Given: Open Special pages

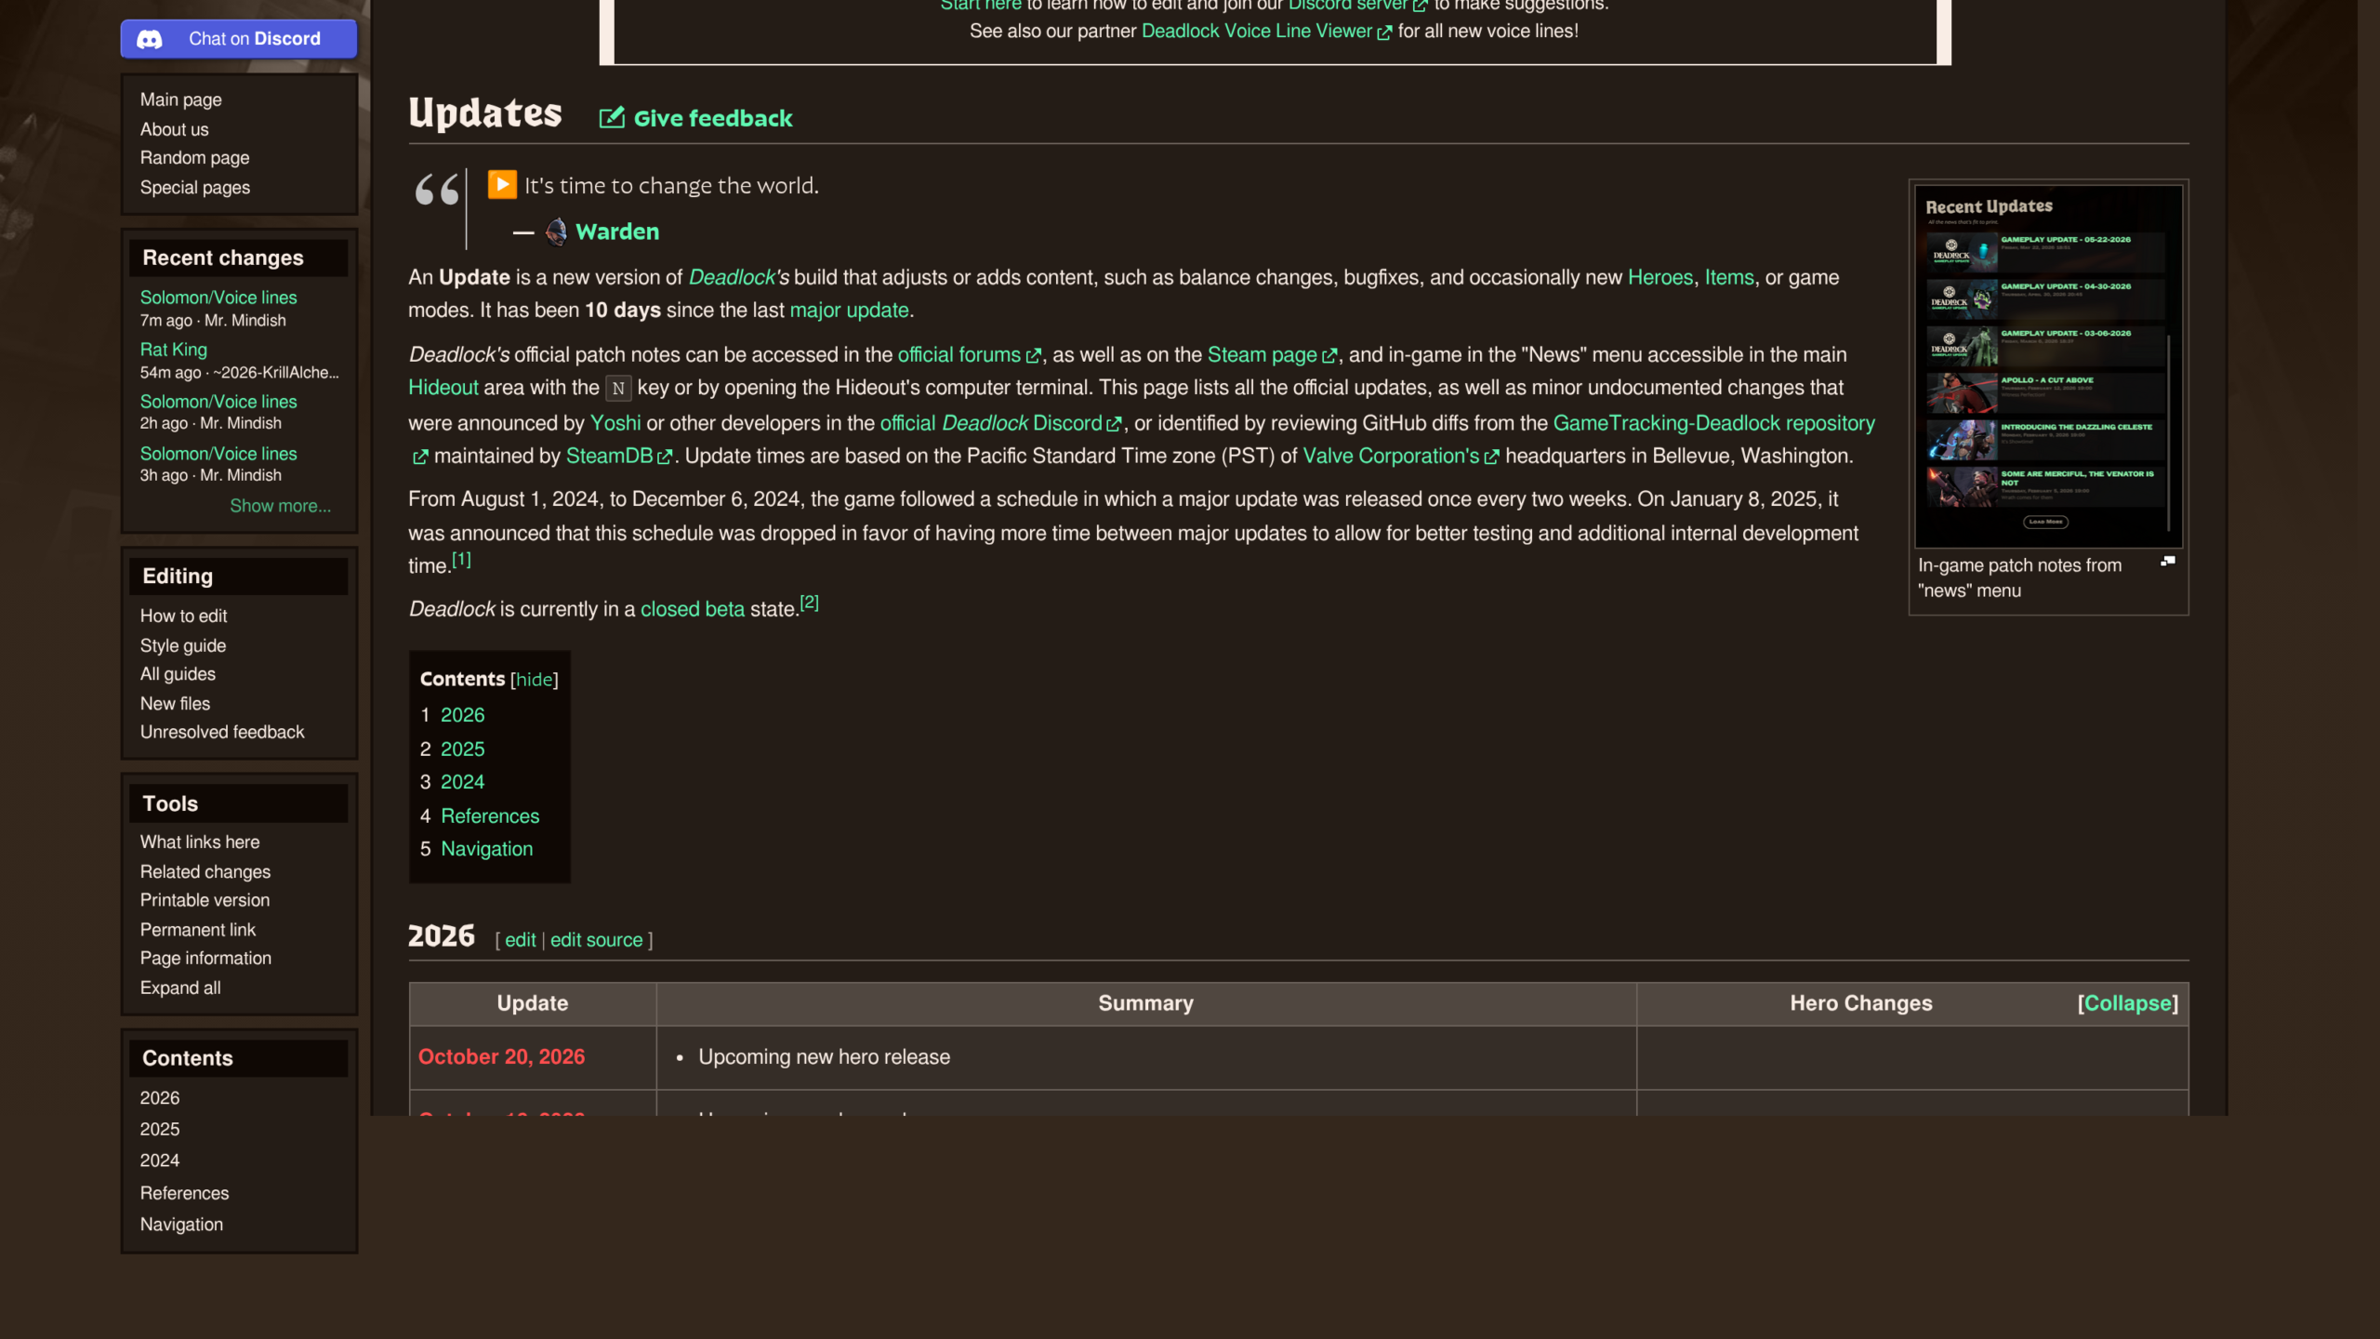Looking at the screenshot, I should point(195,188).
